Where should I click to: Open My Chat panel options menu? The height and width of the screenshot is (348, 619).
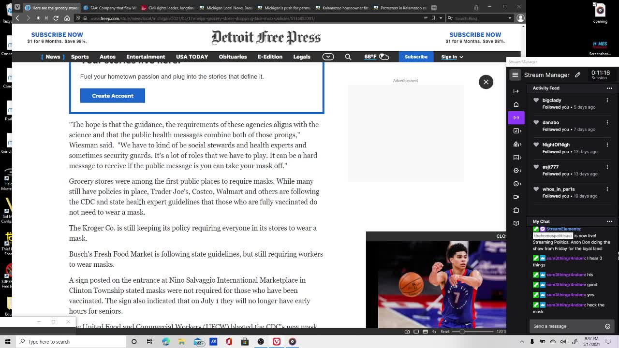pos(609,221)
